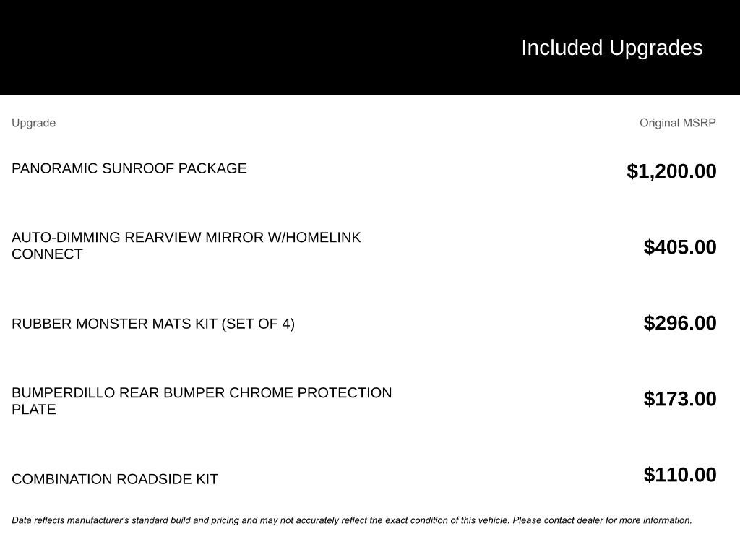Click the word CONNECT under the mirror upgrade
This screenshot has width=740, height=555.
(47, 254)
